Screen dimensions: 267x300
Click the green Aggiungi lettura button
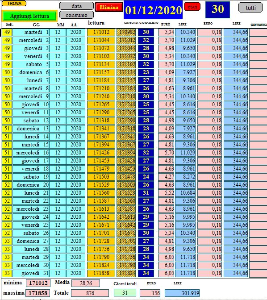point(29,16)
